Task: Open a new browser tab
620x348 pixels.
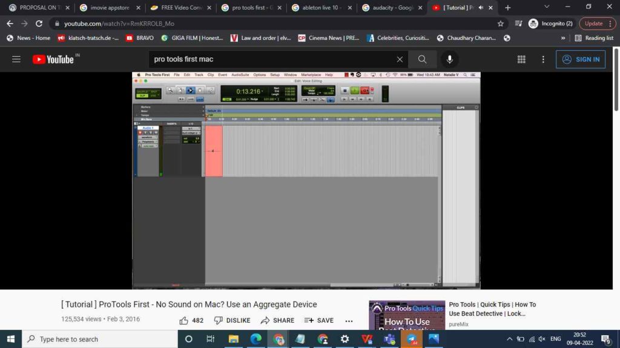Action: pos(508,7)
